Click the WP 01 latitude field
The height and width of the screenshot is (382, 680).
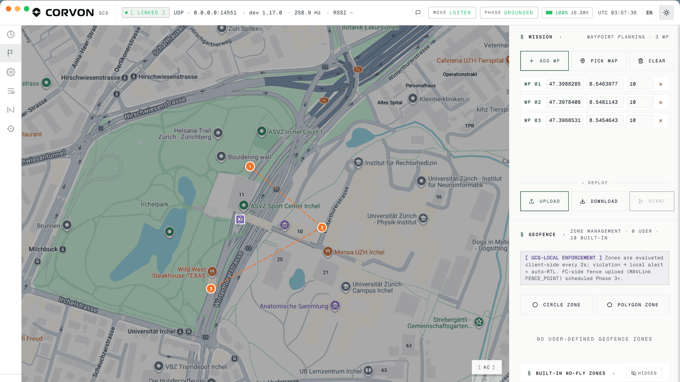[565, 84]
